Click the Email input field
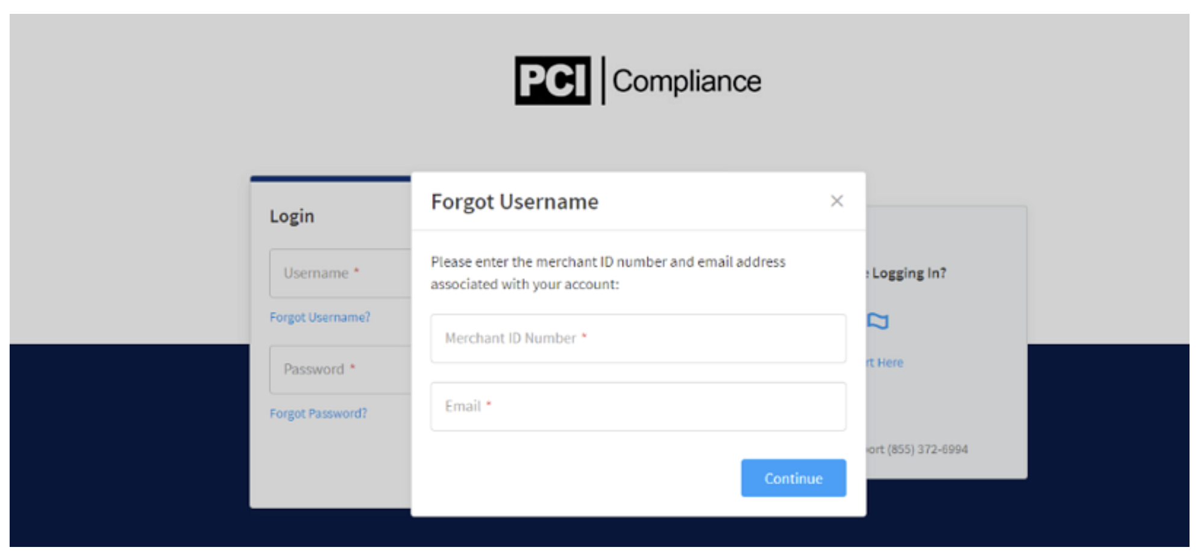Image resolution: width=1204 pixels, height=556 pixels. point(638,406)
